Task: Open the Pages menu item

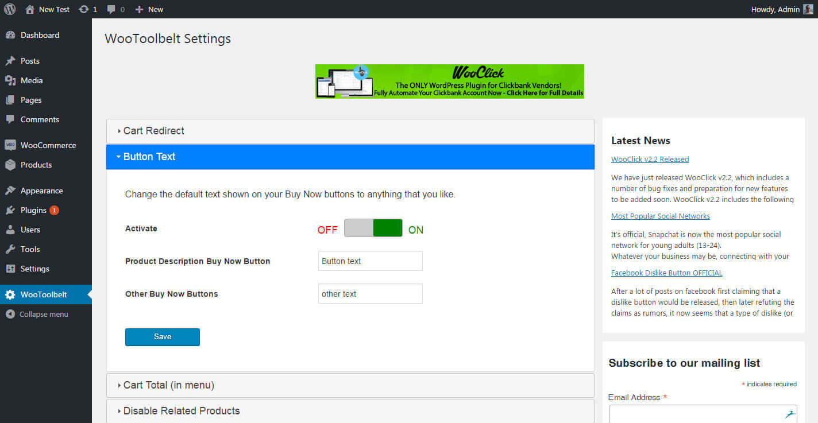Action: (x=46, y=100)
